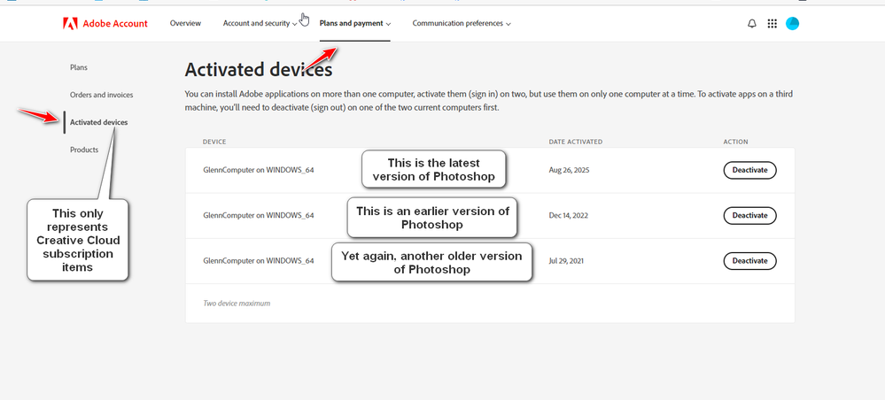
Task: Select Activated devices in sidebar
Action: [x=98, y=122]
